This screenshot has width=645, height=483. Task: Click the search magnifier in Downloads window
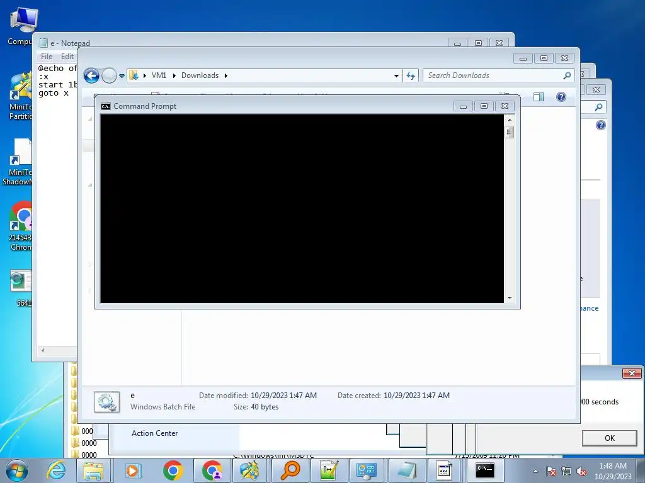tap(568, 75)
